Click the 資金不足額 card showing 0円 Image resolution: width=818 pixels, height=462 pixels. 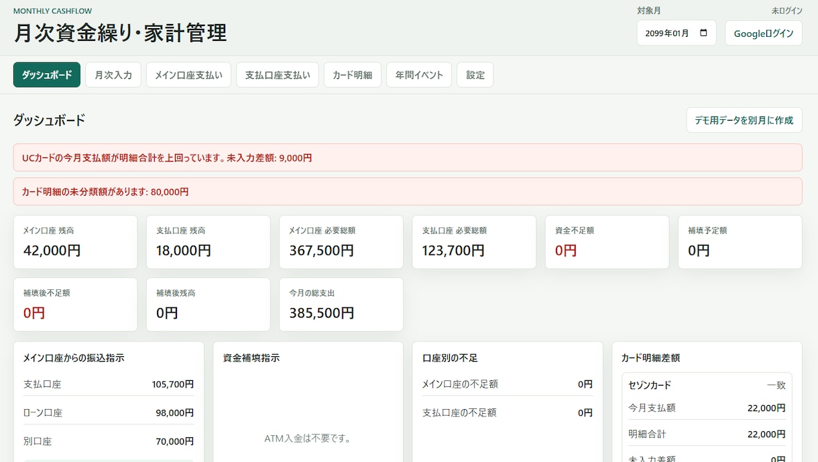tap(607, 242)
